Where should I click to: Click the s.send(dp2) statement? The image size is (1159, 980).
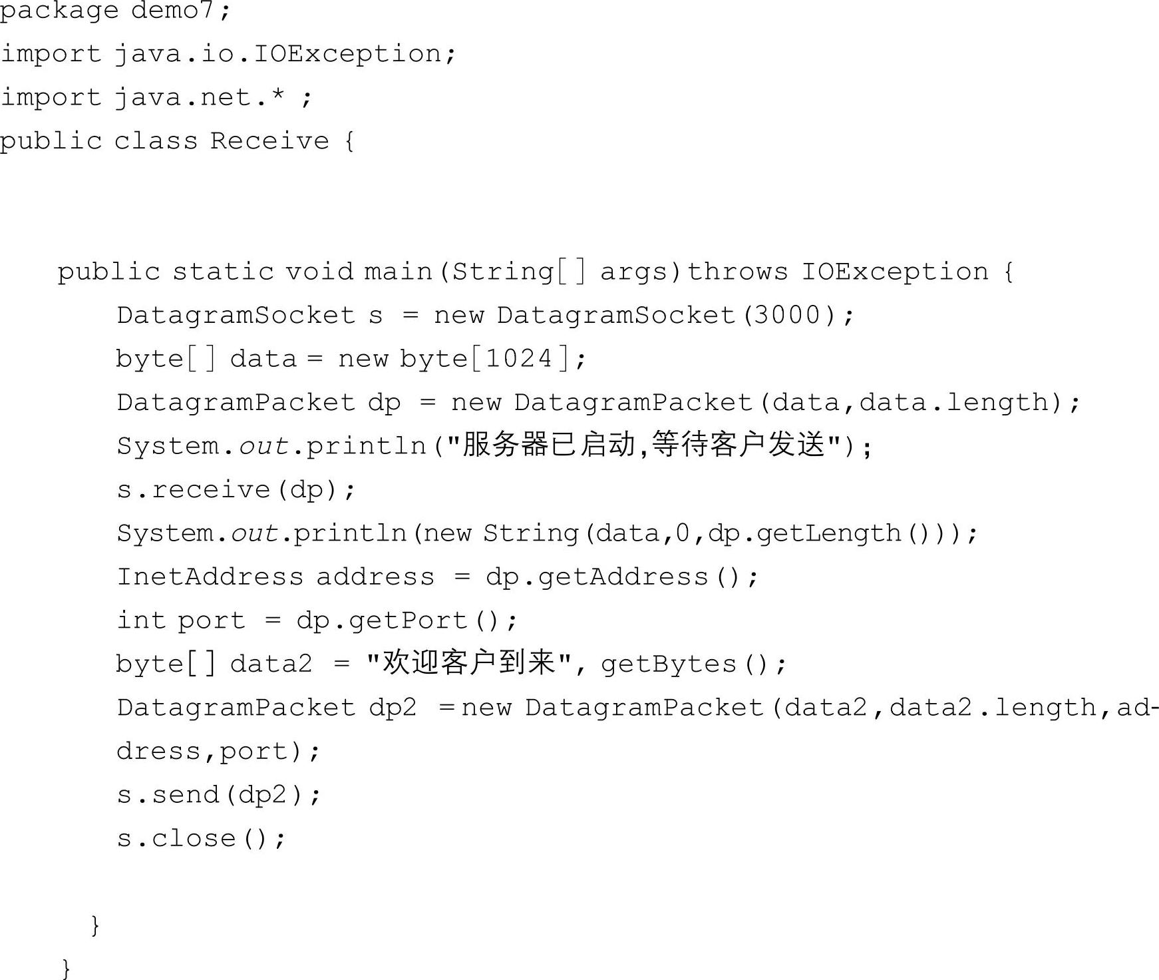point(219,795)
